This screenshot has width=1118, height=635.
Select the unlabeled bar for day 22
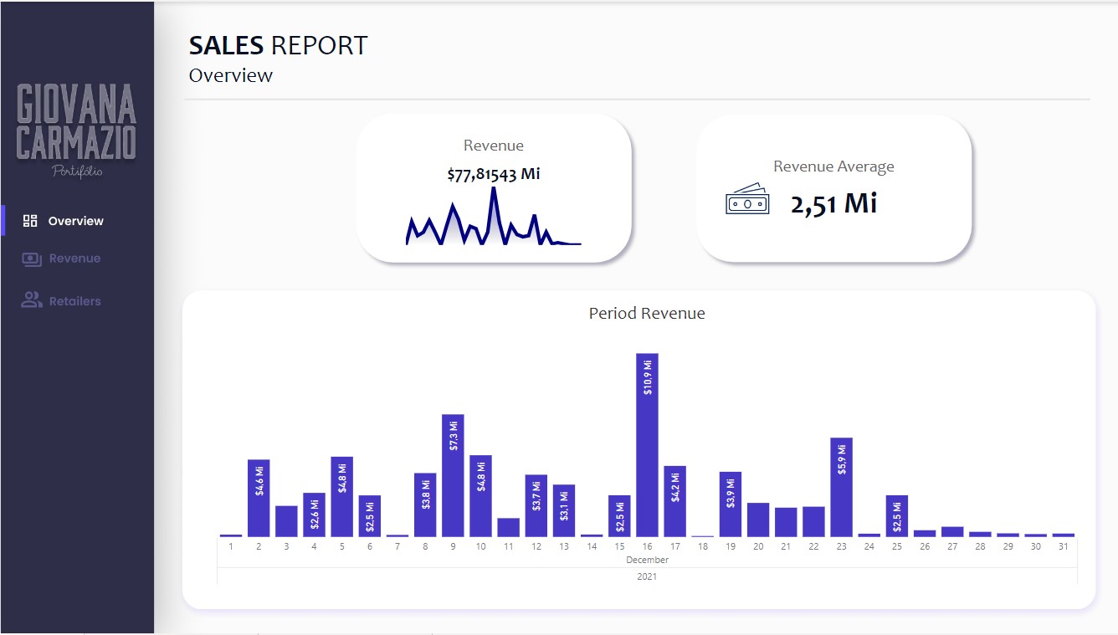coord(813,521)
